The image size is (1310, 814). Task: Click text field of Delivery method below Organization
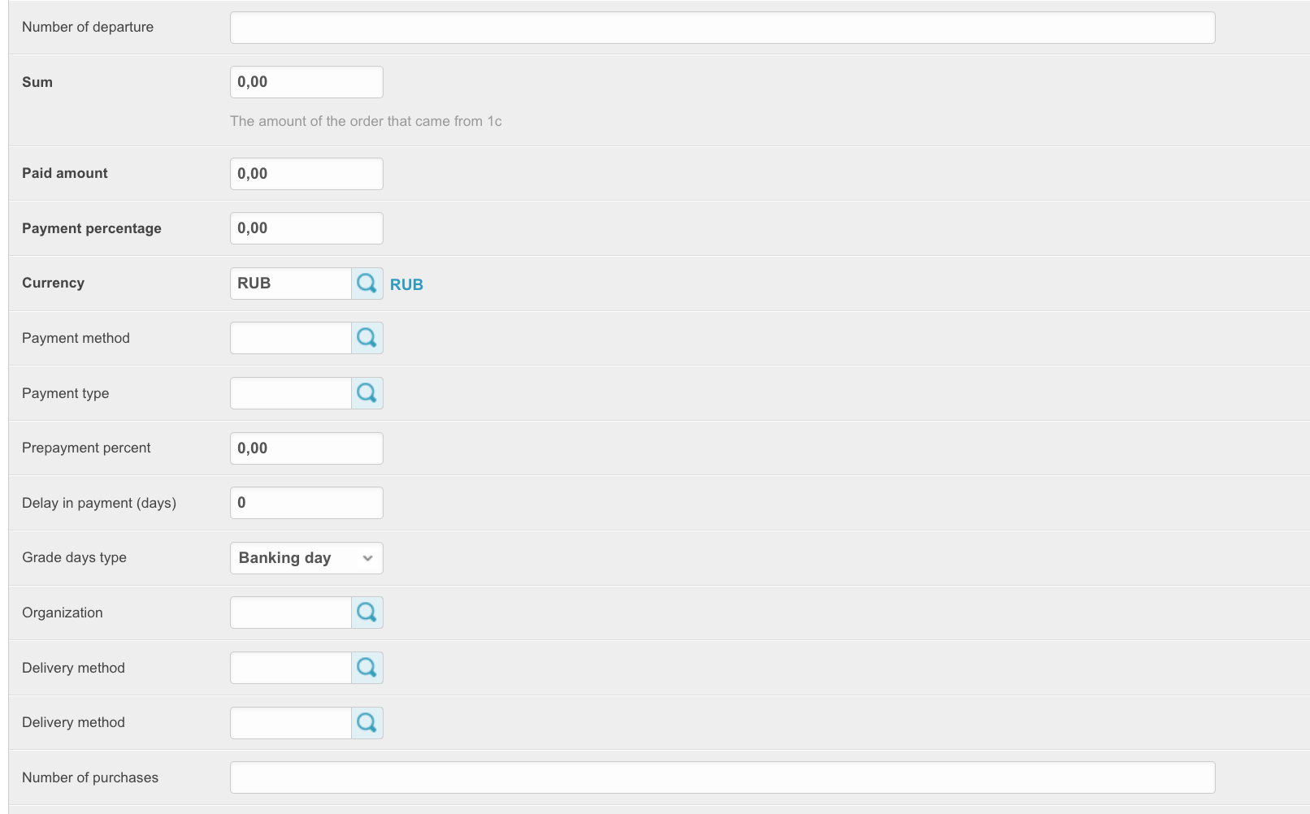pos(290,668)
